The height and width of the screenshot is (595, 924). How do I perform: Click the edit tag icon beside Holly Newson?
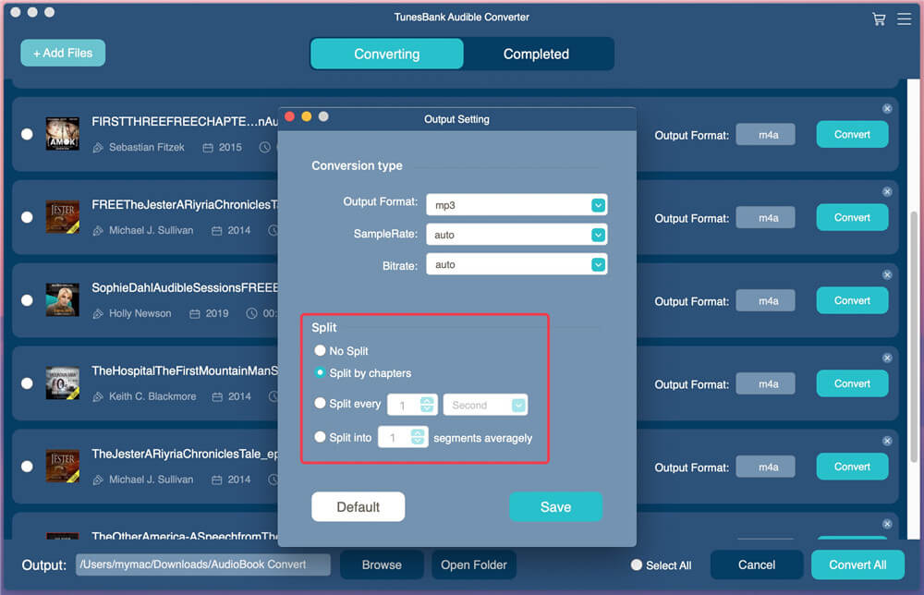click(98, 314)
